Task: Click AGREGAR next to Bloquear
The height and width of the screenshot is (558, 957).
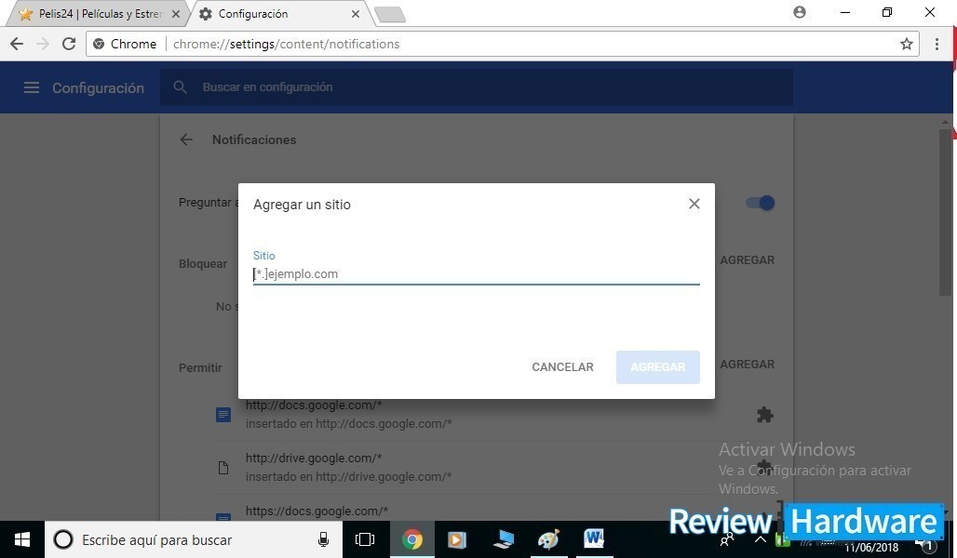Action: click(x=747, y=260)
